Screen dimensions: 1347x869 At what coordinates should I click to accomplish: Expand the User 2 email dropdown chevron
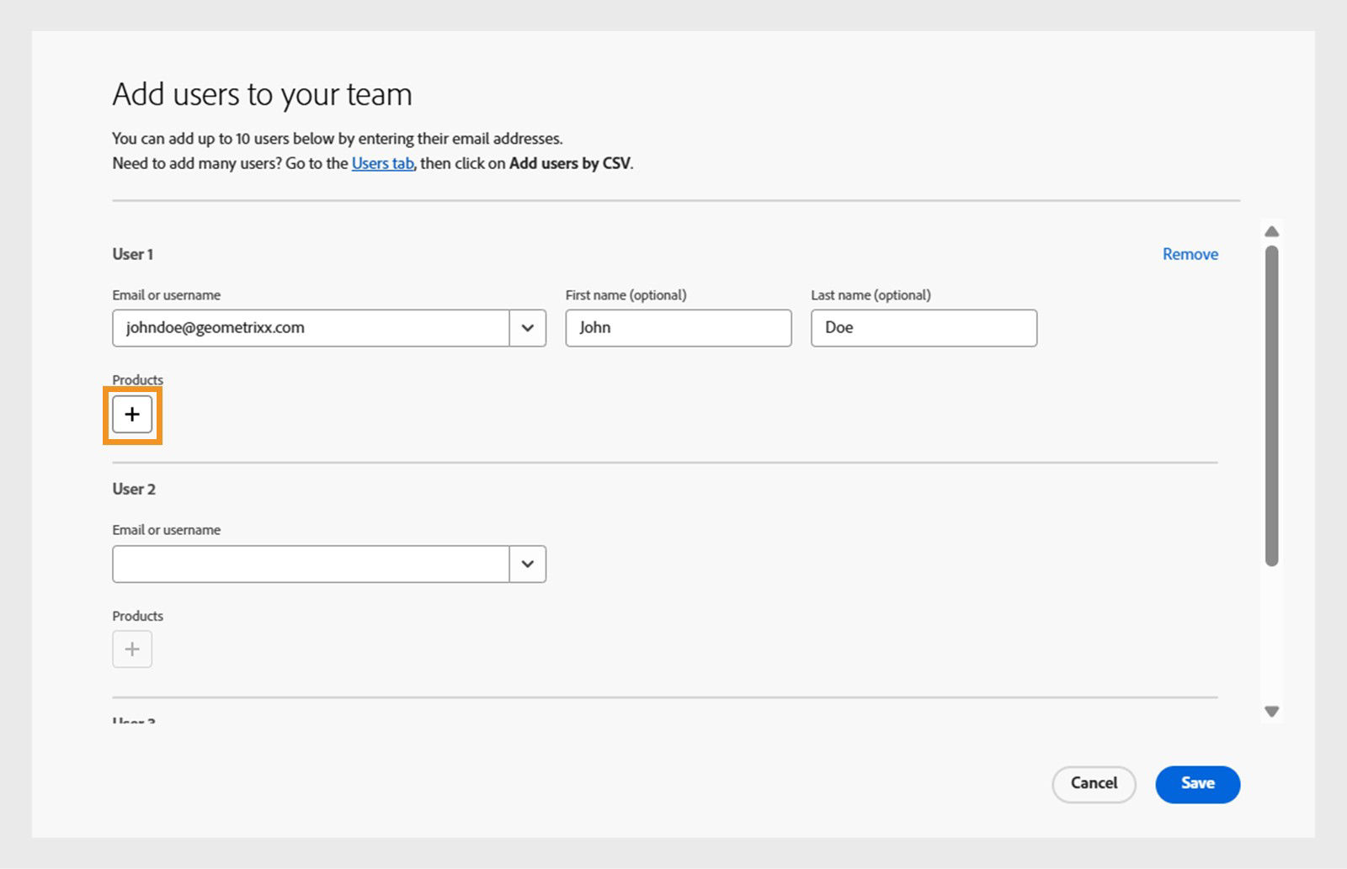point(528,564)
